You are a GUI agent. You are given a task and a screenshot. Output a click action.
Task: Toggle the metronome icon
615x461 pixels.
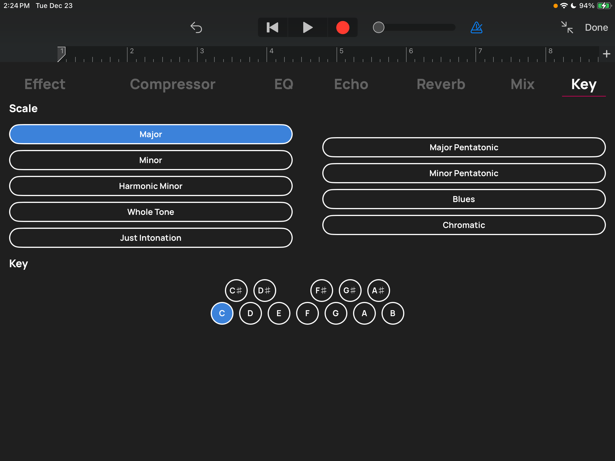[476, 28]
